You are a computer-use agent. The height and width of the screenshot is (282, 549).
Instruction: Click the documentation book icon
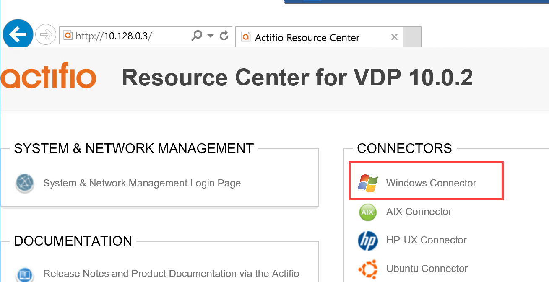pos(25,274)
